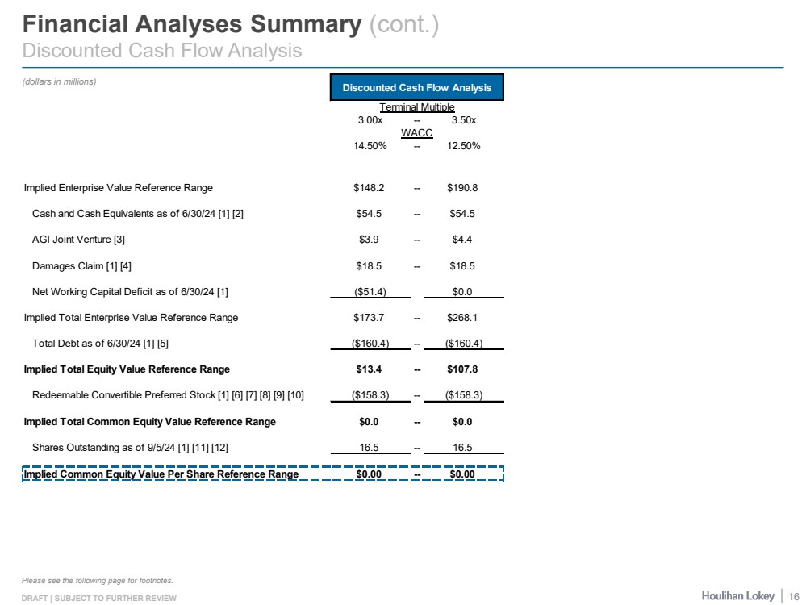806x605 pixels.
Task: Click the Implied Enterprise Value Reference Range label
Action: [x=119, y=188]
